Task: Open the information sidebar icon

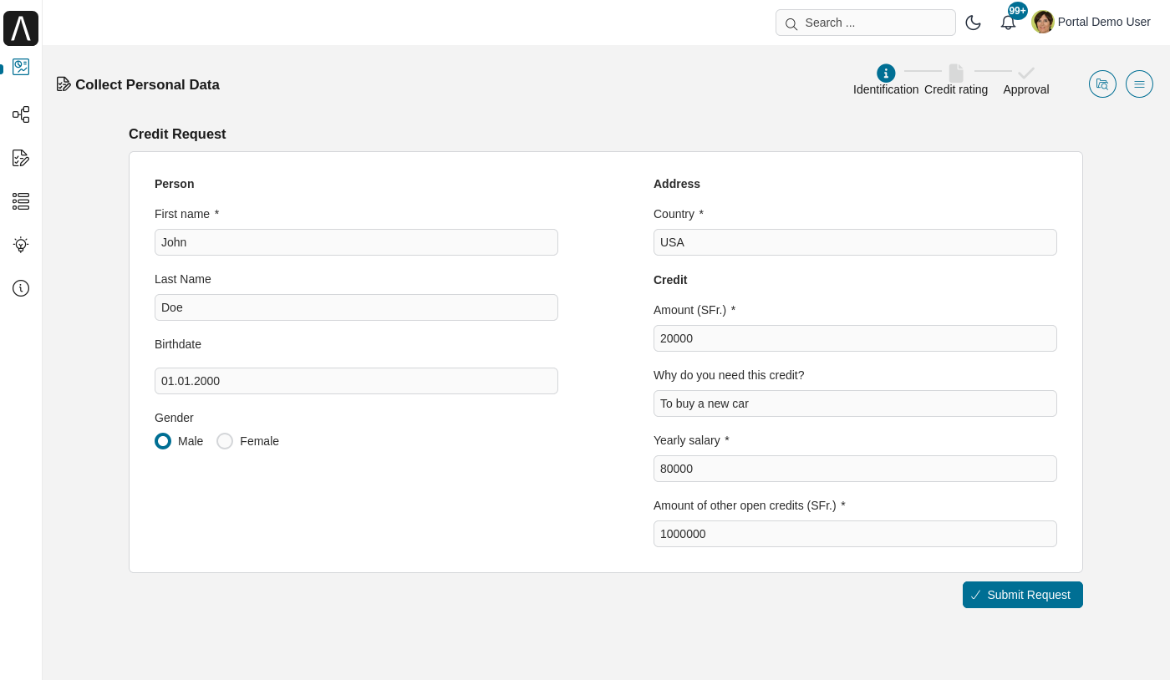Action: (x=21, y=288)
